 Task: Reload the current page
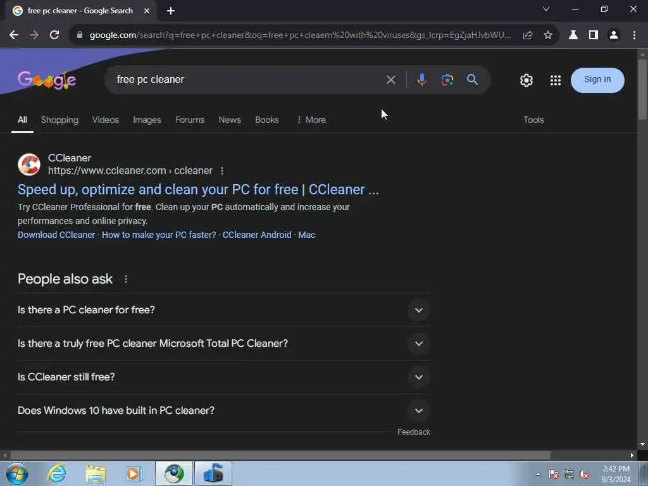(54, 35)
